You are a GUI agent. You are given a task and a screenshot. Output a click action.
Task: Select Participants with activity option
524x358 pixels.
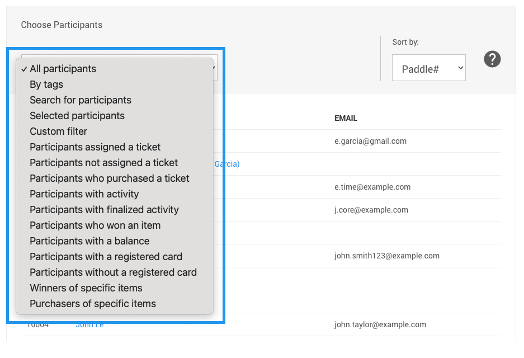(x=84, y=194)
